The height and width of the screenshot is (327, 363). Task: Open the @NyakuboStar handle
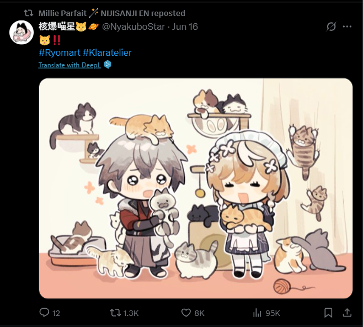134,27
